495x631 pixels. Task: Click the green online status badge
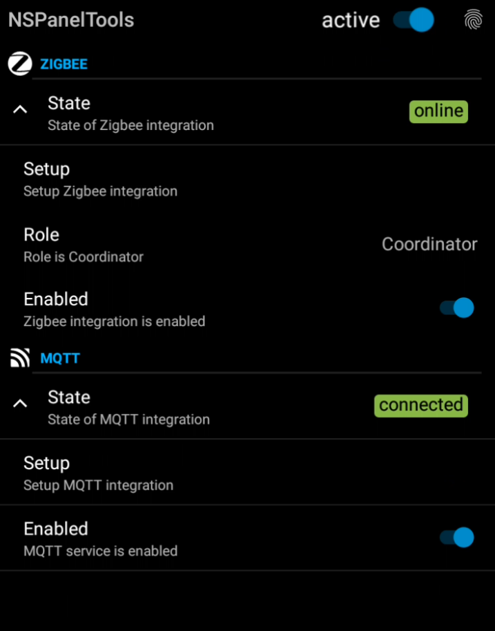438,111
